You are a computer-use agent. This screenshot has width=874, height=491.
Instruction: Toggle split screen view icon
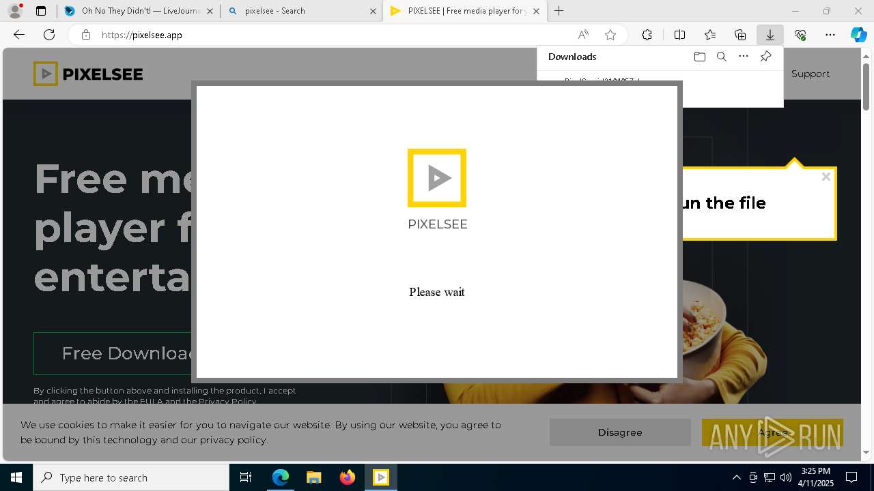(680, 35)
